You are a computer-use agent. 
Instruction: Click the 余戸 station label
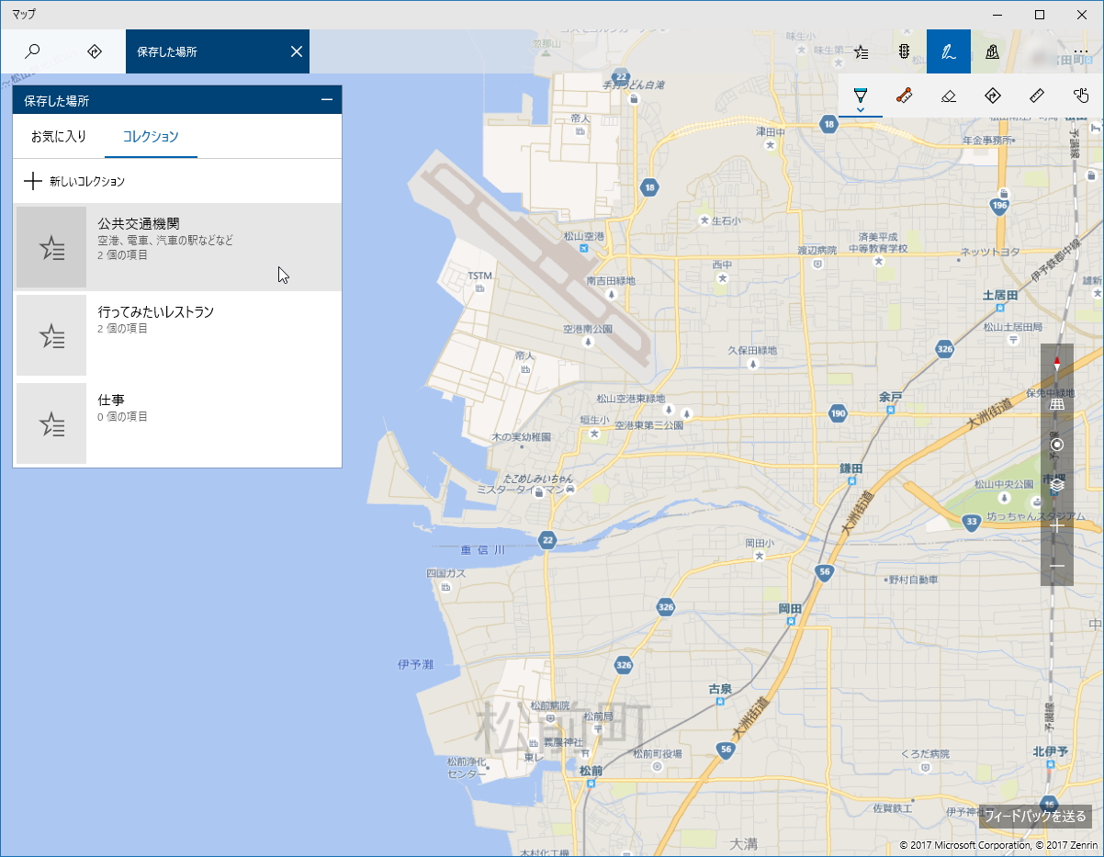[891, 397]
